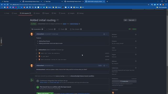Open the Milestone settings gear
The width and height of the screenshot is (168, 94).
136,61
